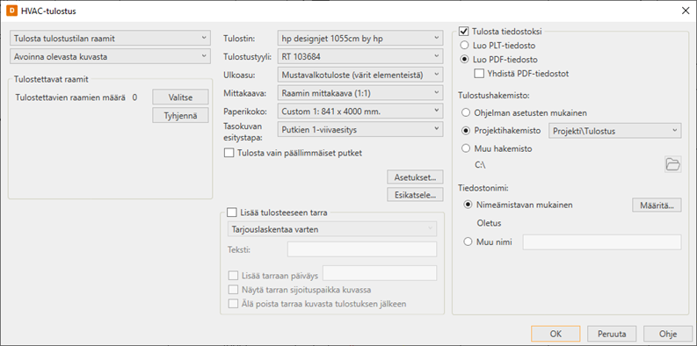Click the Määritä... button
Image resolution: width=697 pixels, height=346 pixels.
pyautogui.click(x=657, y=205)
